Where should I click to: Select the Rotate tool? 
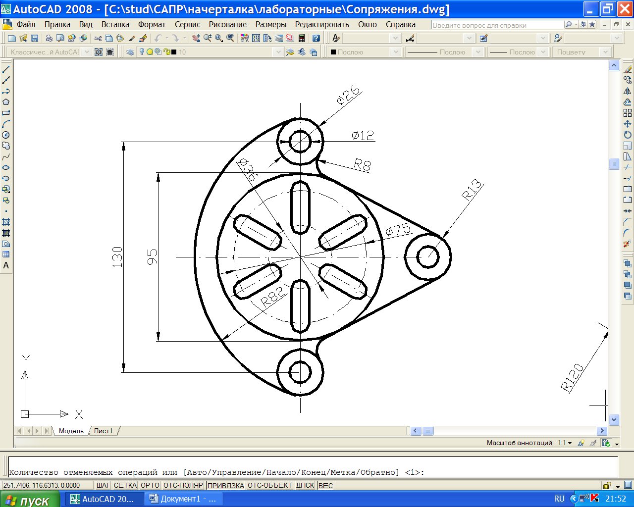(628, 135)
